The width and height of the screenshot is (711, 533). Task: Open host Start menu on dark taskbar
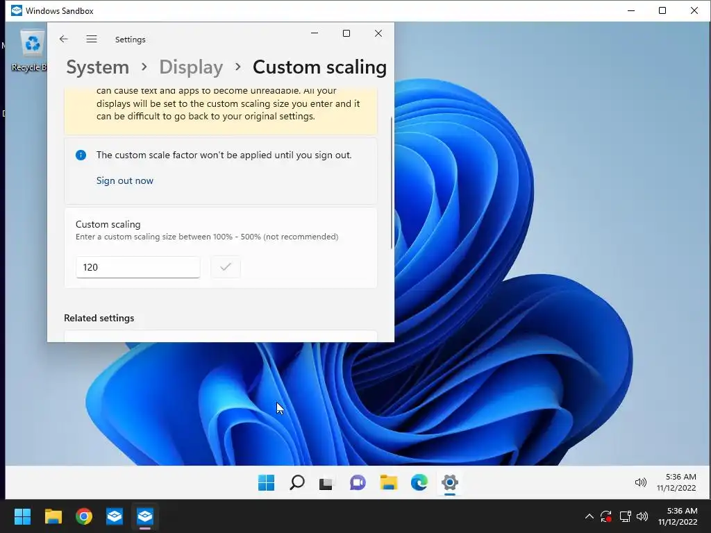click(22, 516)
